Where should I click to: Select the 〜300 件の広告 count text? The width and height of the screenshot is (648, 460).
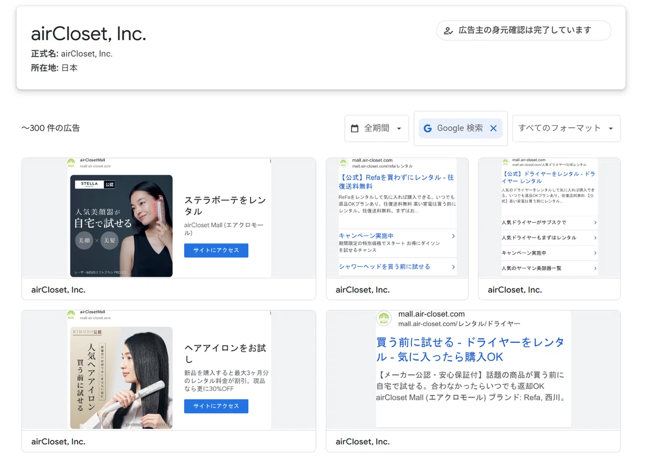pos(51,128)
